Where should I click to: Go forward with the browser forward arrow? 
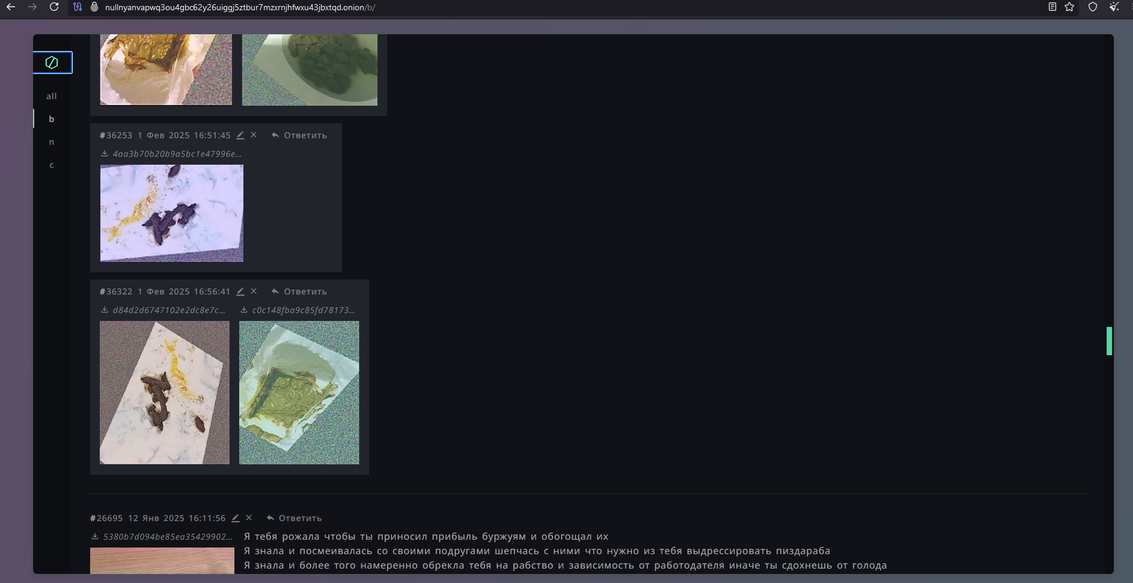[x=32, y=7]
